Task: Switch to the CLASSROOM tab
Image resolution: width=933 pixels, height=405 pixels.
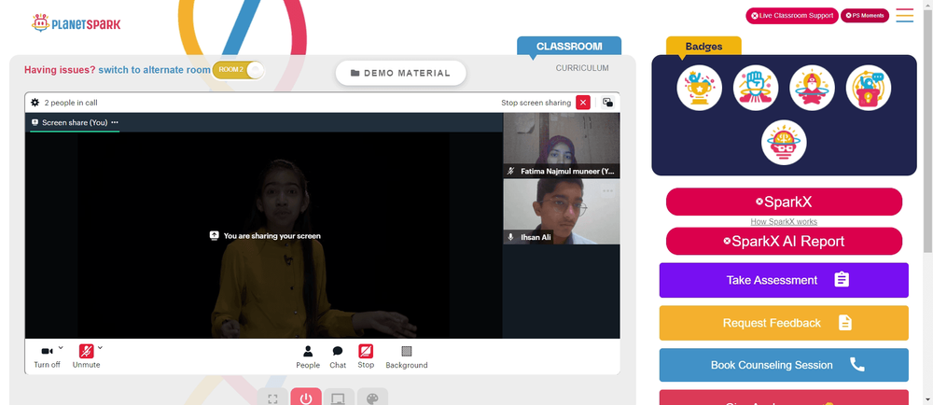Action: [569, 47]
